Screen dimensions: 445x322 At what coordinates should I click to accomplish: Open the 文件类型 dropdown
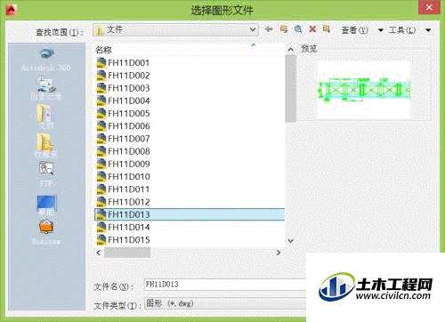[225, 303]
